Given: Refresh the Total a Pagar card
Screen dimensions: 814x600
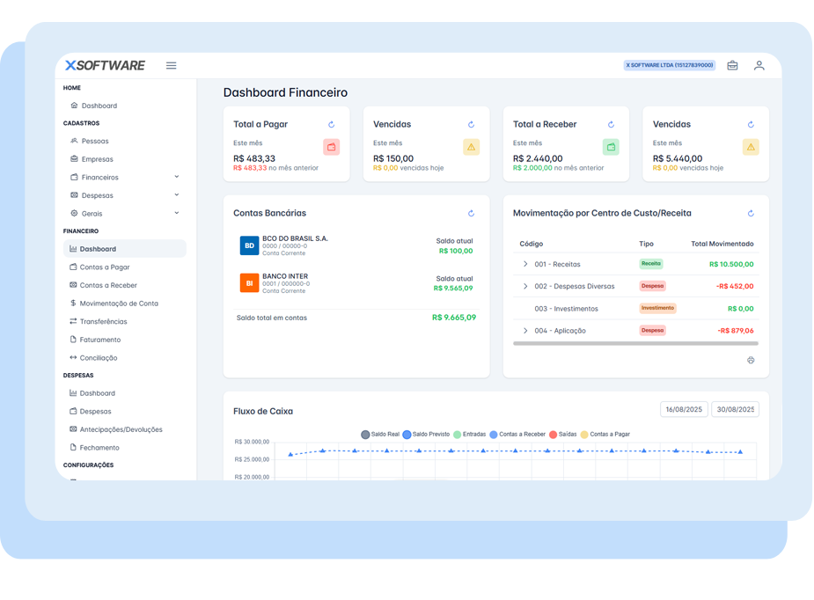Looking at the screenshot, I should tap(331, 125).
